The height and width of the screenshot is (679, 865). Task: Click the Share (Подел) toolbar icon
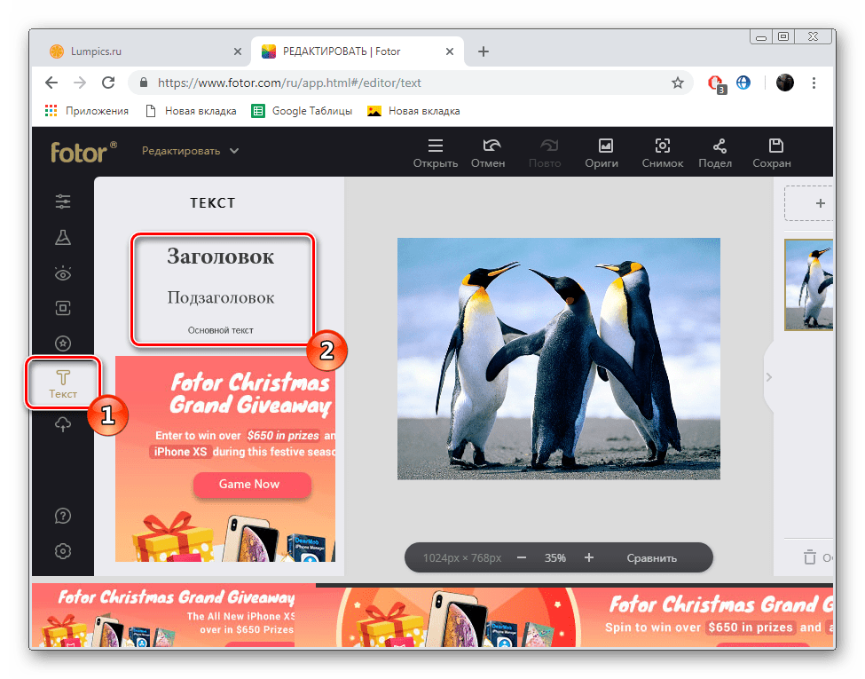coord(715,153)
